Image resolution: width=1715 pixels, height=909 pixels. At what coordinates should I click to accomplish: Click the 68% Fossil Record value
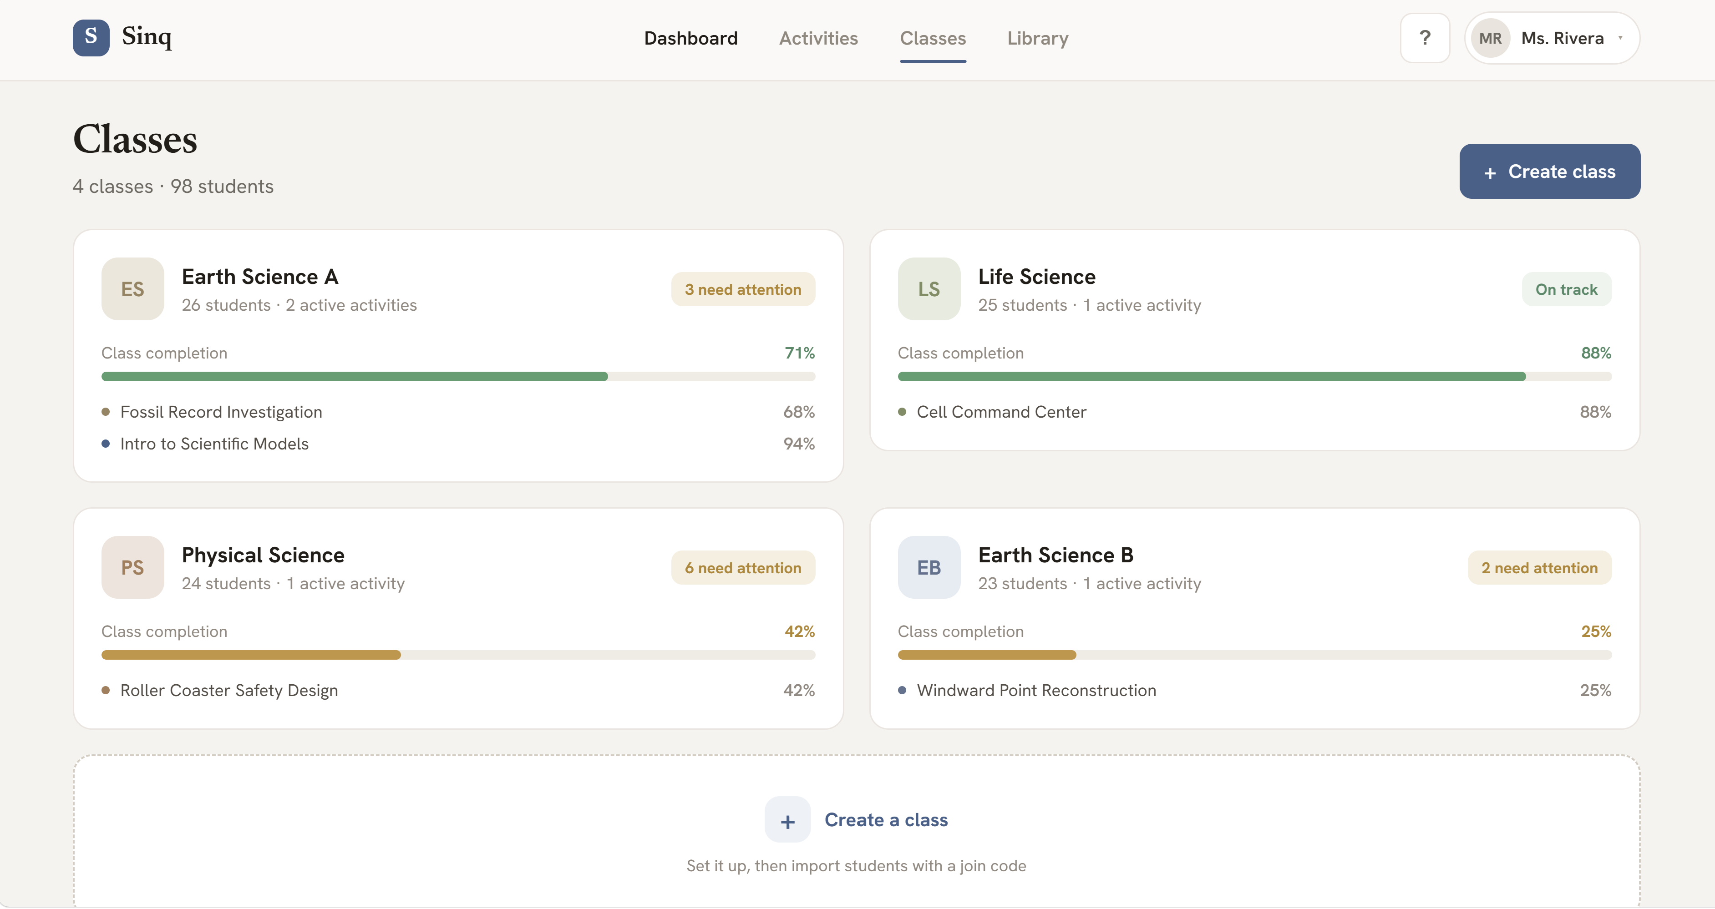(x=799, y=412)
